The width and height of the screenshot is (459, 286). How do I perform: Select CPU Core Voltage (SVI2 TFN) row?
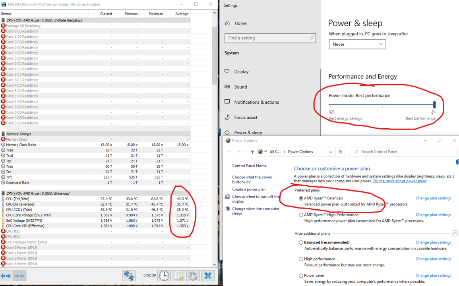click(x=95, y=215)
